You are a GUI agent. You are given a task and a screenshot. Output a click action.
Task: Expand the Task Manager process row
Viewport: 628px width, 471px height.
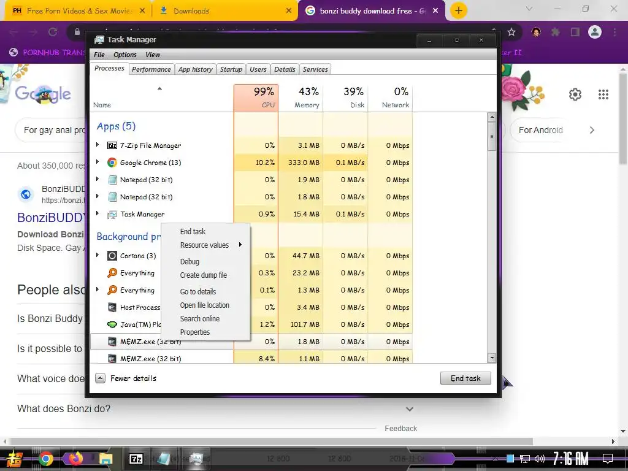point(98,213)
